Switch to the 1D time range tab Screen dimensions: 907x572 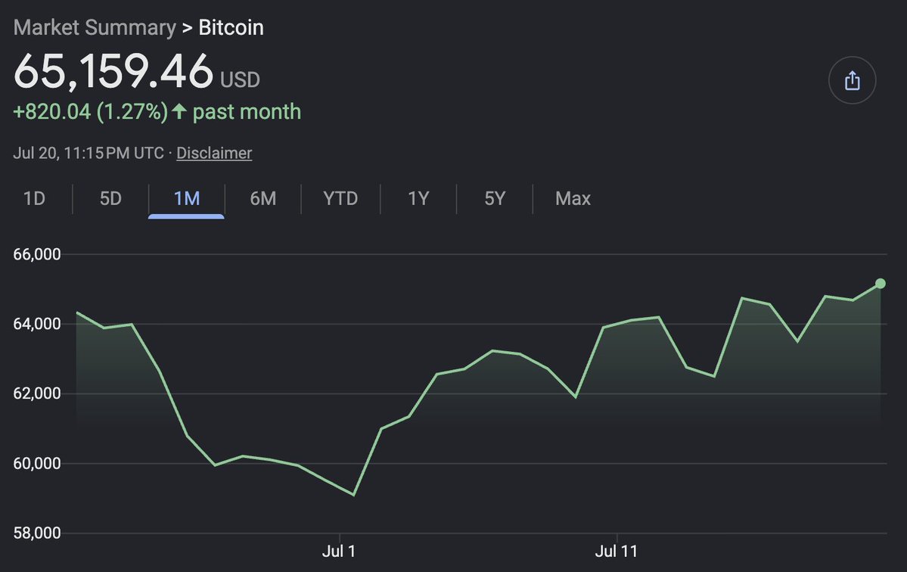point(34,198)
